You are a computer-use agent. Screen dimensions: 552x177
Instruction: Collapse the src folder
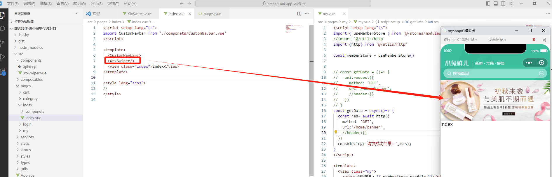pos(46,54)
